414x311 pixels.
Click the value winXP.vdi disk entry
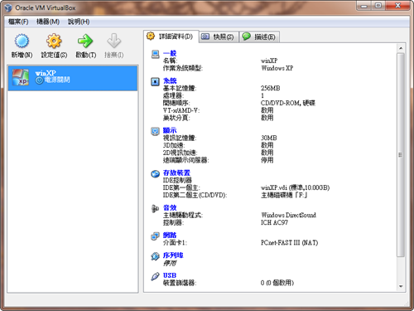point(295,187)
